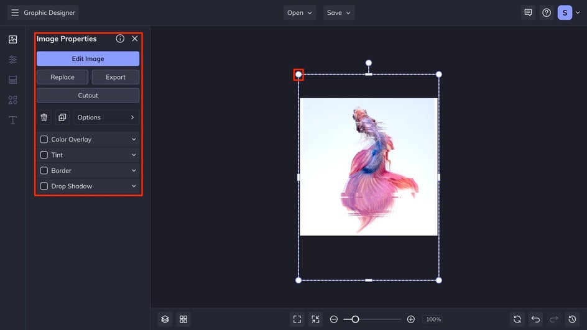Expand the Border settings chevron
This screenshot has width=587, height=330.
tap(134, 171)
